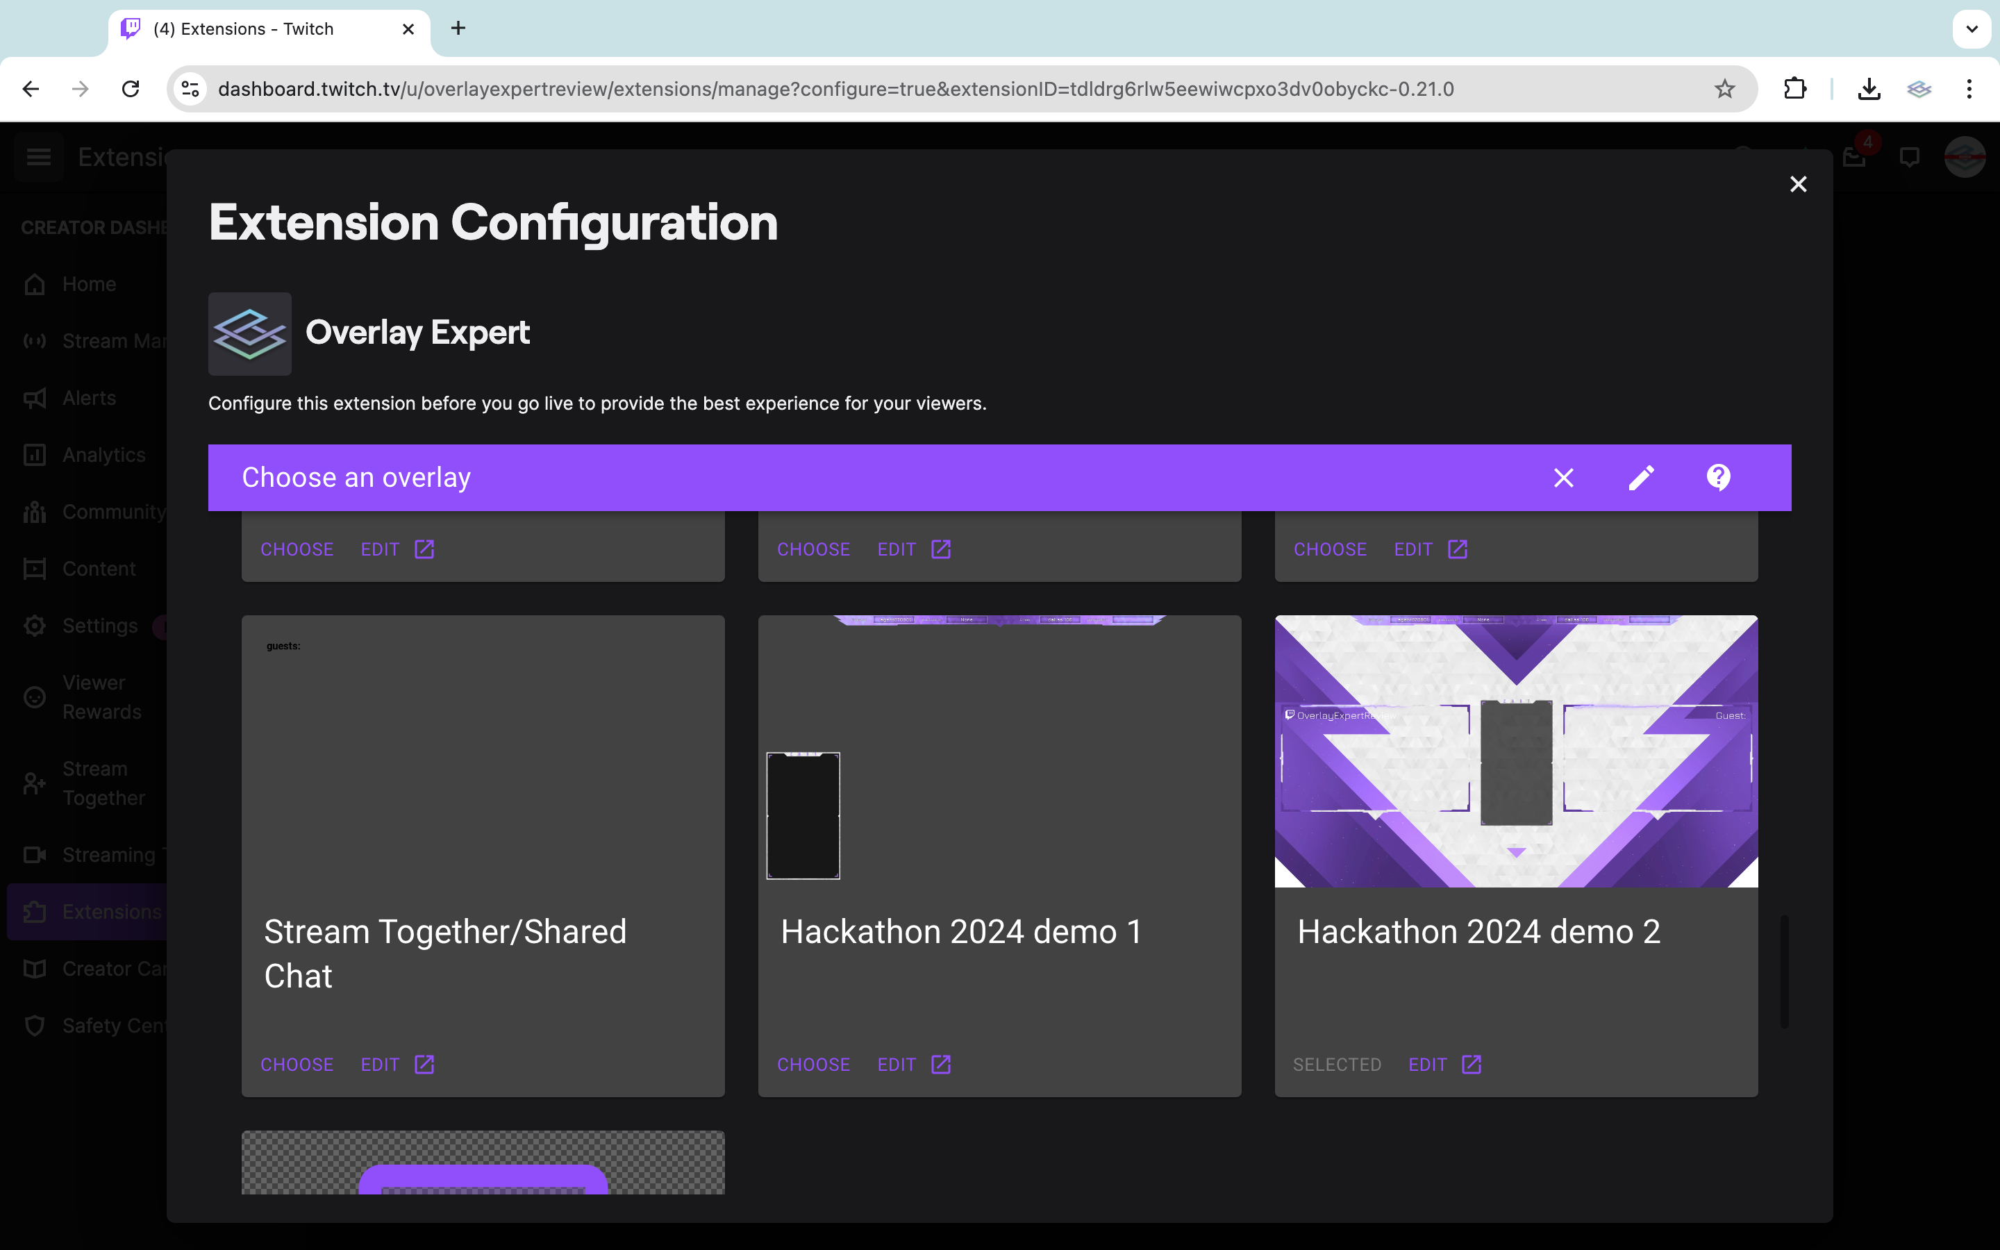Choose the Stream Together/Shared Chat overlay

[297, 1064]
